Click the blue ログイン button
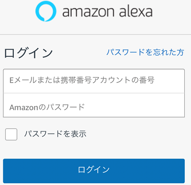The width and height of the screenshot is (191, 185). pyautogui.click(x=94, y=171)
